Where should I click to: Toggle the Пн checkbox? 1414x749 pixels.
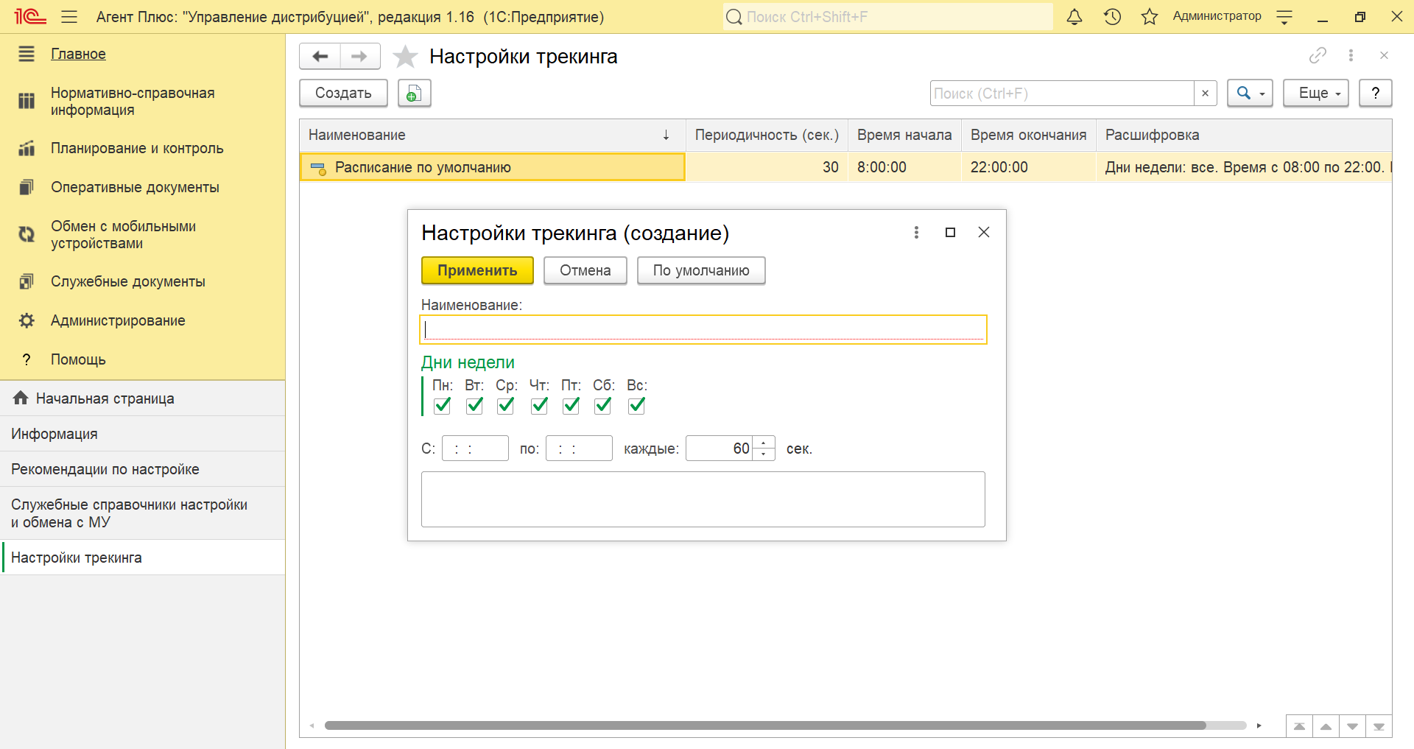point(442,406)
